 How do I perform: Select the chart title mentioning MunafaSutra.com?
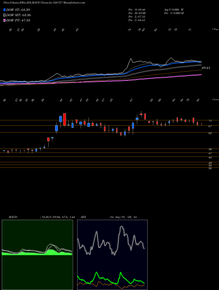coord(44,3)
